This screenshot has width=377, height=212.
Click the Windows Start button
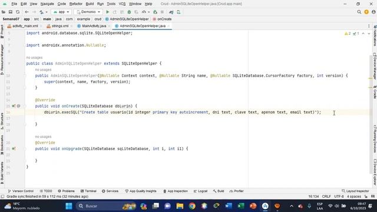(69, 206)
